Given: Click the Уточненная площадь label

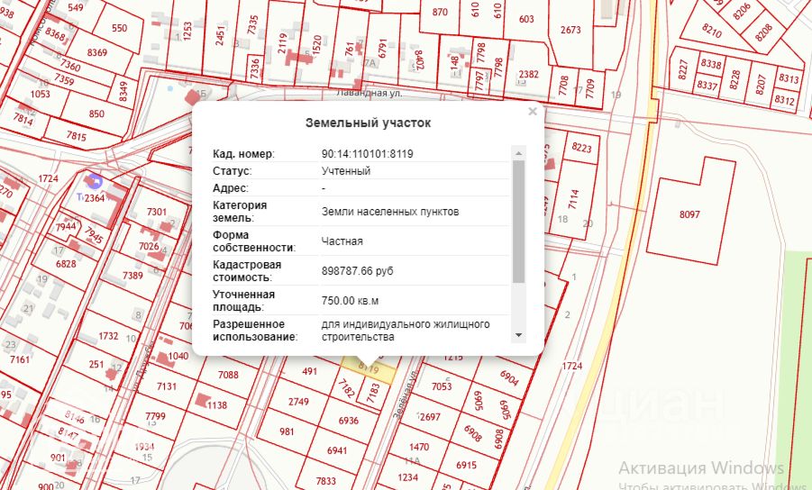Looking at the screenshot, I should point(244,301).
